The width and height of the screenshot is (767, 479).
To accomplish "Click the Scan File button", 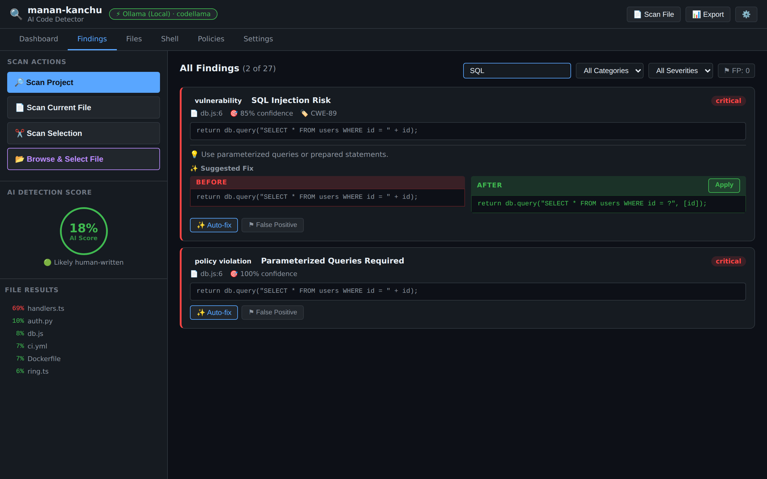I will pos(653,14).
